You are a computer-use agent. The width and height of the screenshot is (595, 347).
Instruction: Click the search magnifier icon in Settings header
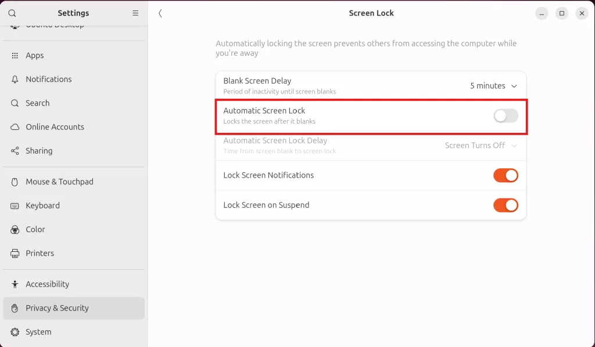12,13
